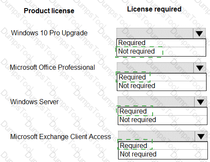Click the License required column heading
Screen dimensions: 210x162
point(154,9)
